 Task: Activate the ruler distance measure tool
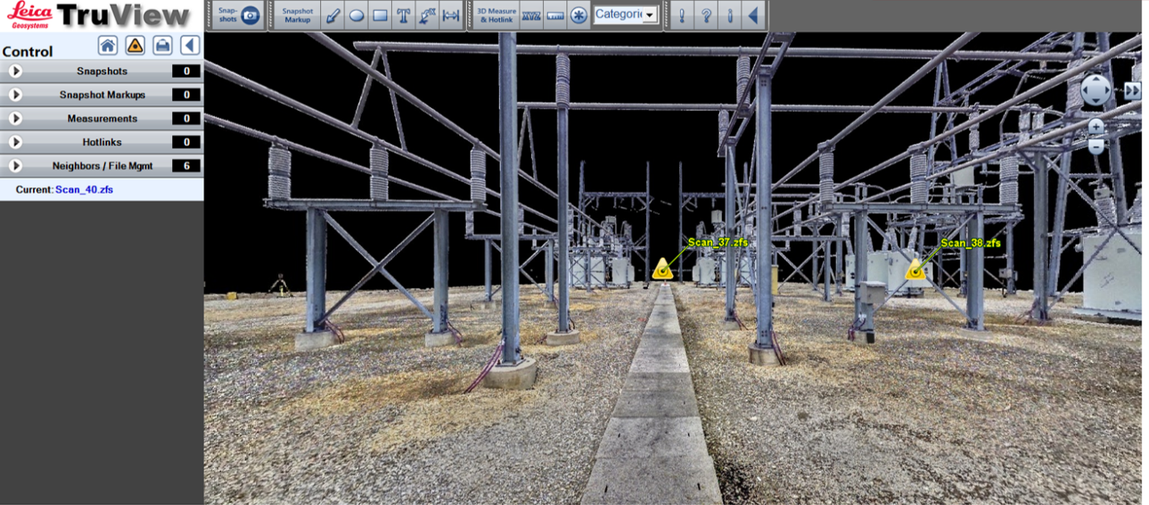[554, 15]
